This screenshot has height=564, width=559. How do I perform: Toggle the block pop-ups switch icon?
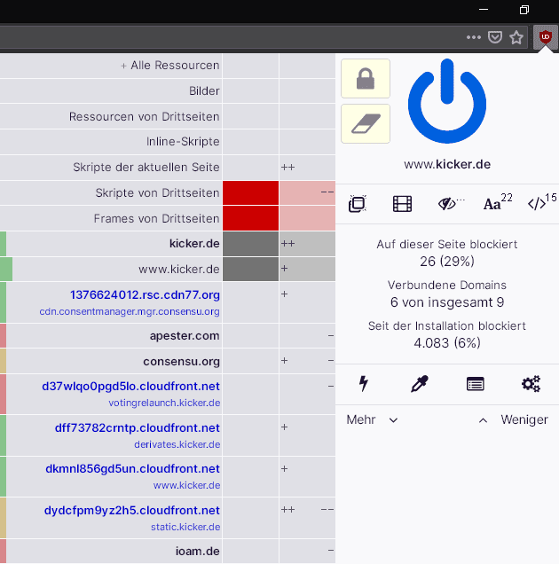point(358,204)
